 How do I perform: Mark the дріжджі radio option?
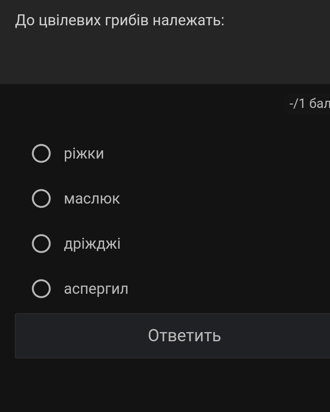click(41, 244)
